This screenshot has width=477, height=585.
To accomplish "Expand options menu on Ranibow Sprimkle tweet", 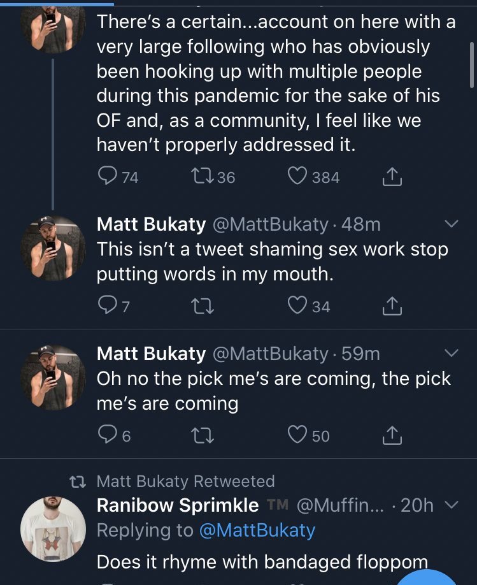I will pos(451,505).
